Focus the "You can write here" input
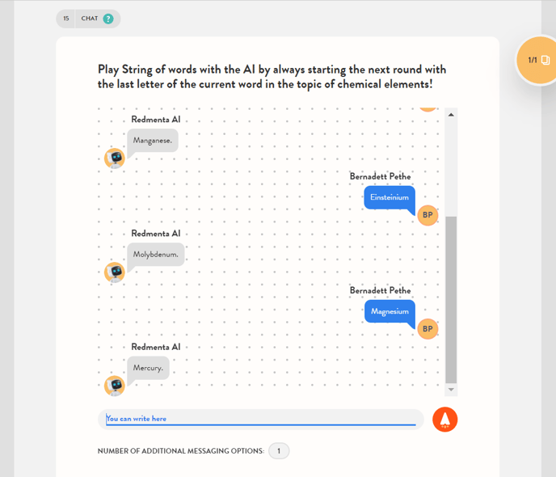Viewport: 556px width, 477px height. (x=260, y=419)
